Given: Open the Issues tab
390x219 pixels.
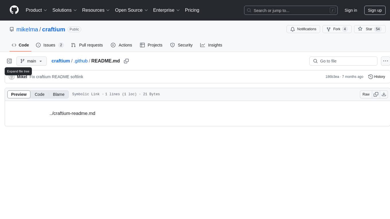Looking at the screenshot, I should tap(50, 45).
